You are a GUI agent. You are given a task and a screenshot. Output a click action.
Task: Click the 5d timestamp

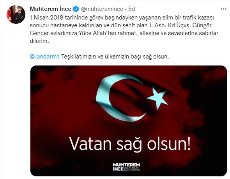tap(132, 9)
